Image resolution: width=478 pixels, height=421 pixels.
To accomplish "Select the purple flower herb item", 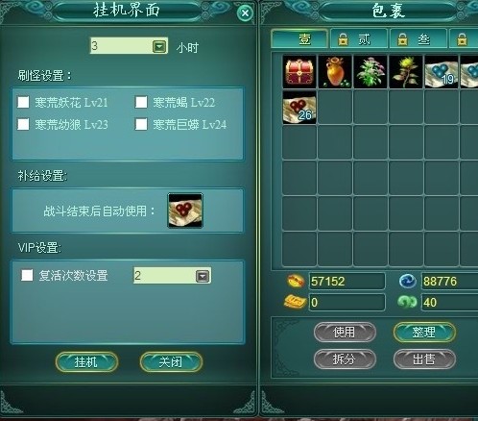I will click(370, 71).
